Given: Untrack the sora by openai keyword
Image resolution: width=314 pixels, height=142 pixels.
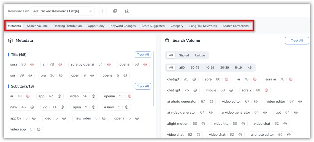Looking at the screenshot, I should (x=109, y=64).
